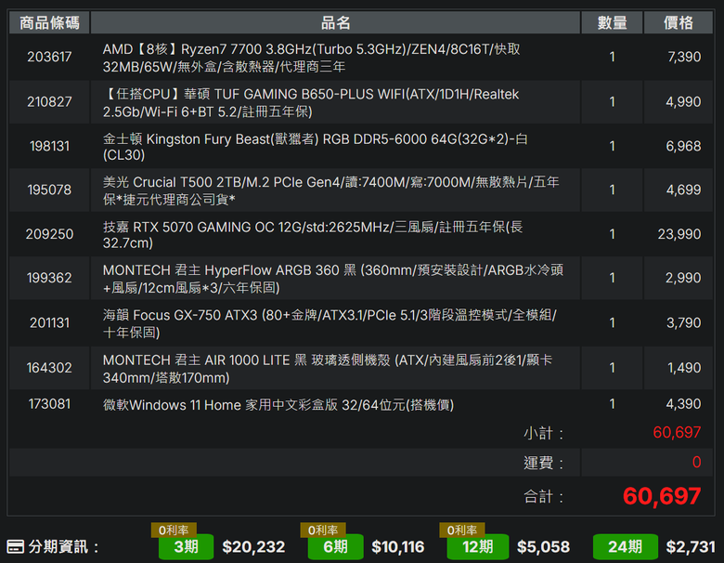Viewport: 724px width, 563px height.
Task: Click the 品名 column header
Action: point(335,22)
